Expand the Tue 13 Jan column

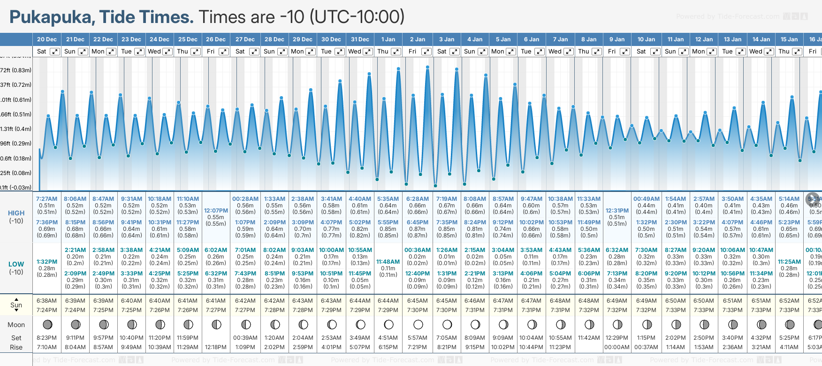pos(740,52)
